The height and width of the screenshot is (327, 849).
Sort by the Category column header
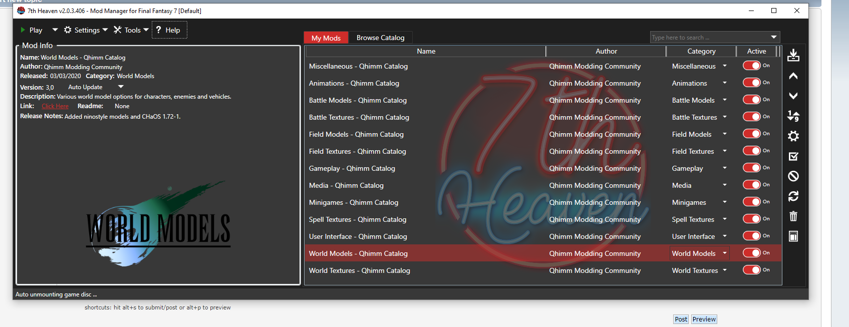(x=701, y=51)
